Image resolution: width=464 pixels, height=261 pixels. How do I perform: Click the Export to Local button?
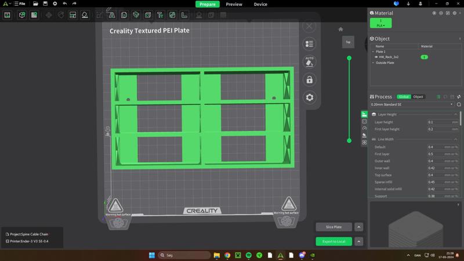point(333,241)
